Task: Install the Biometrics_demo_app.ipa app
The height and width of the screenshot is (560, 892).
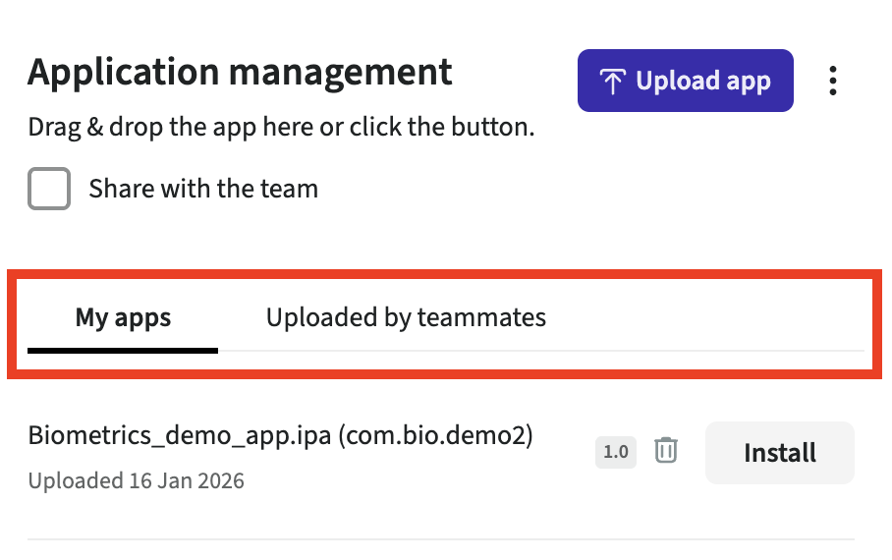Action: tap(779, 453)
